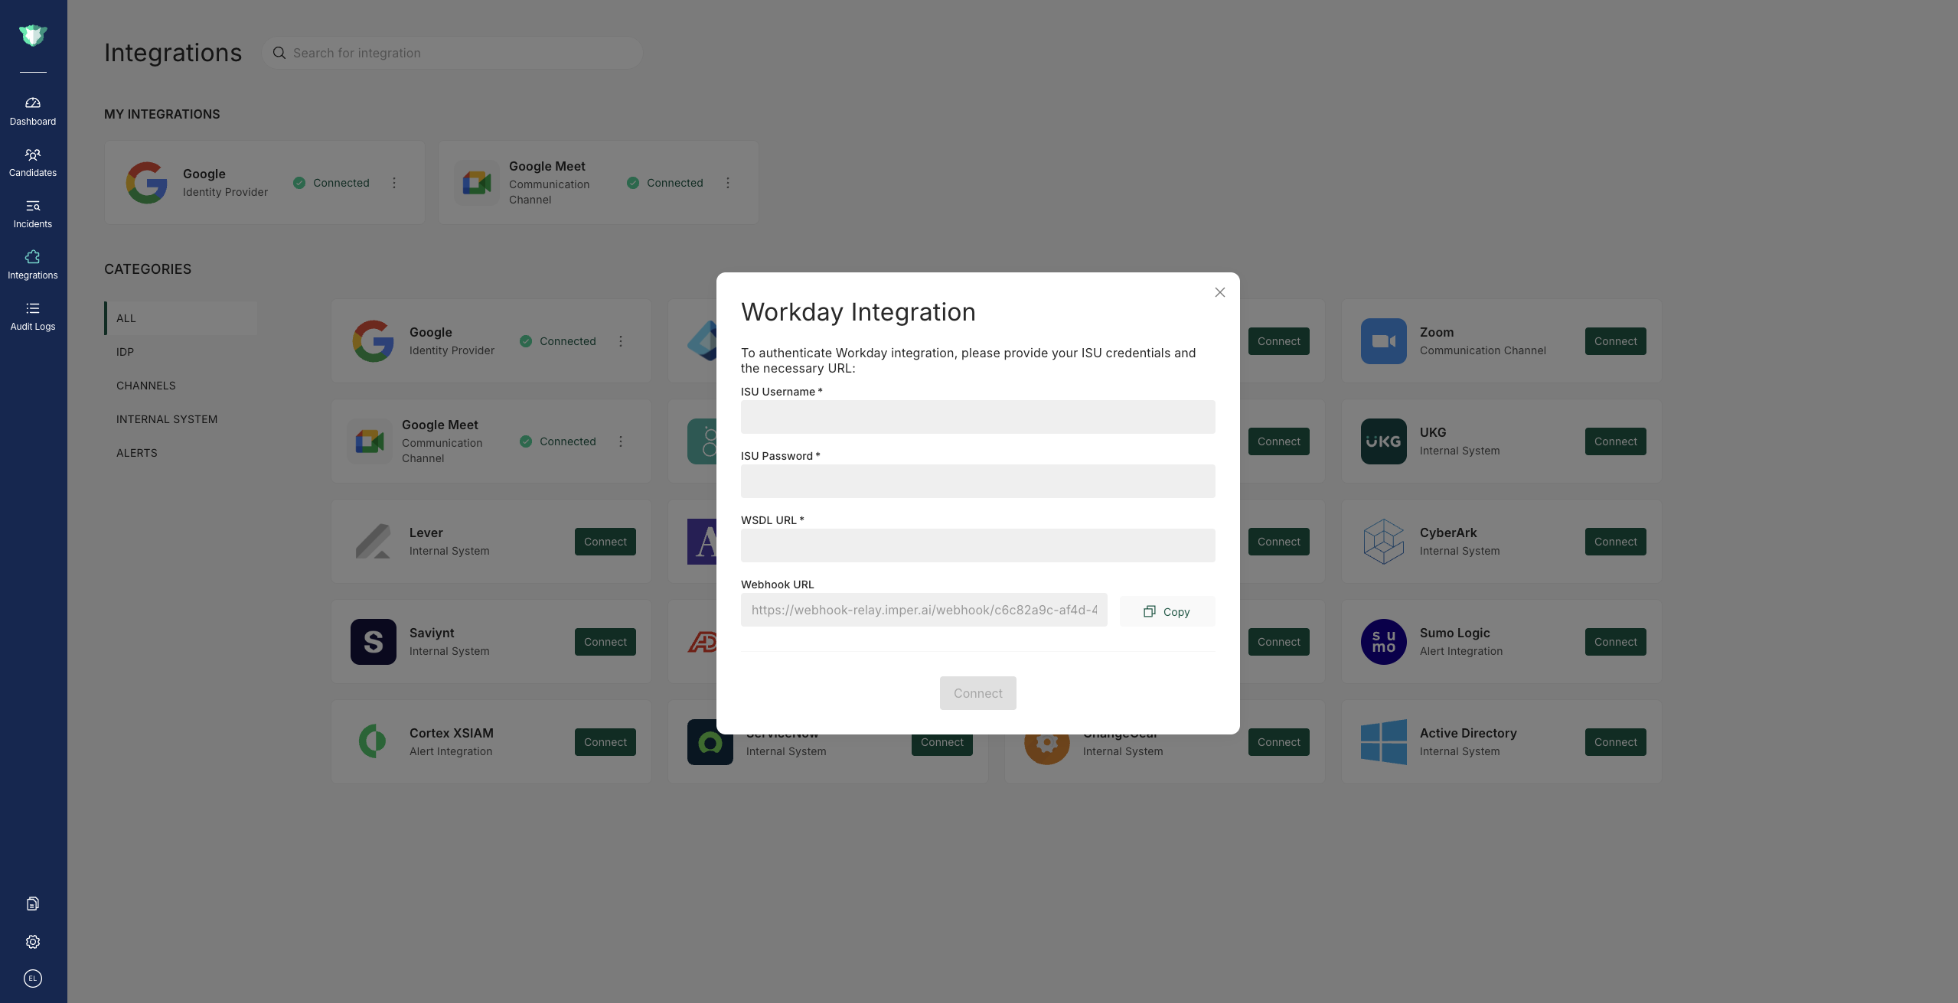Click the Google Meet logo in the Categories grid
This screenshot has height=1003, width=1958.
(370, 441)
